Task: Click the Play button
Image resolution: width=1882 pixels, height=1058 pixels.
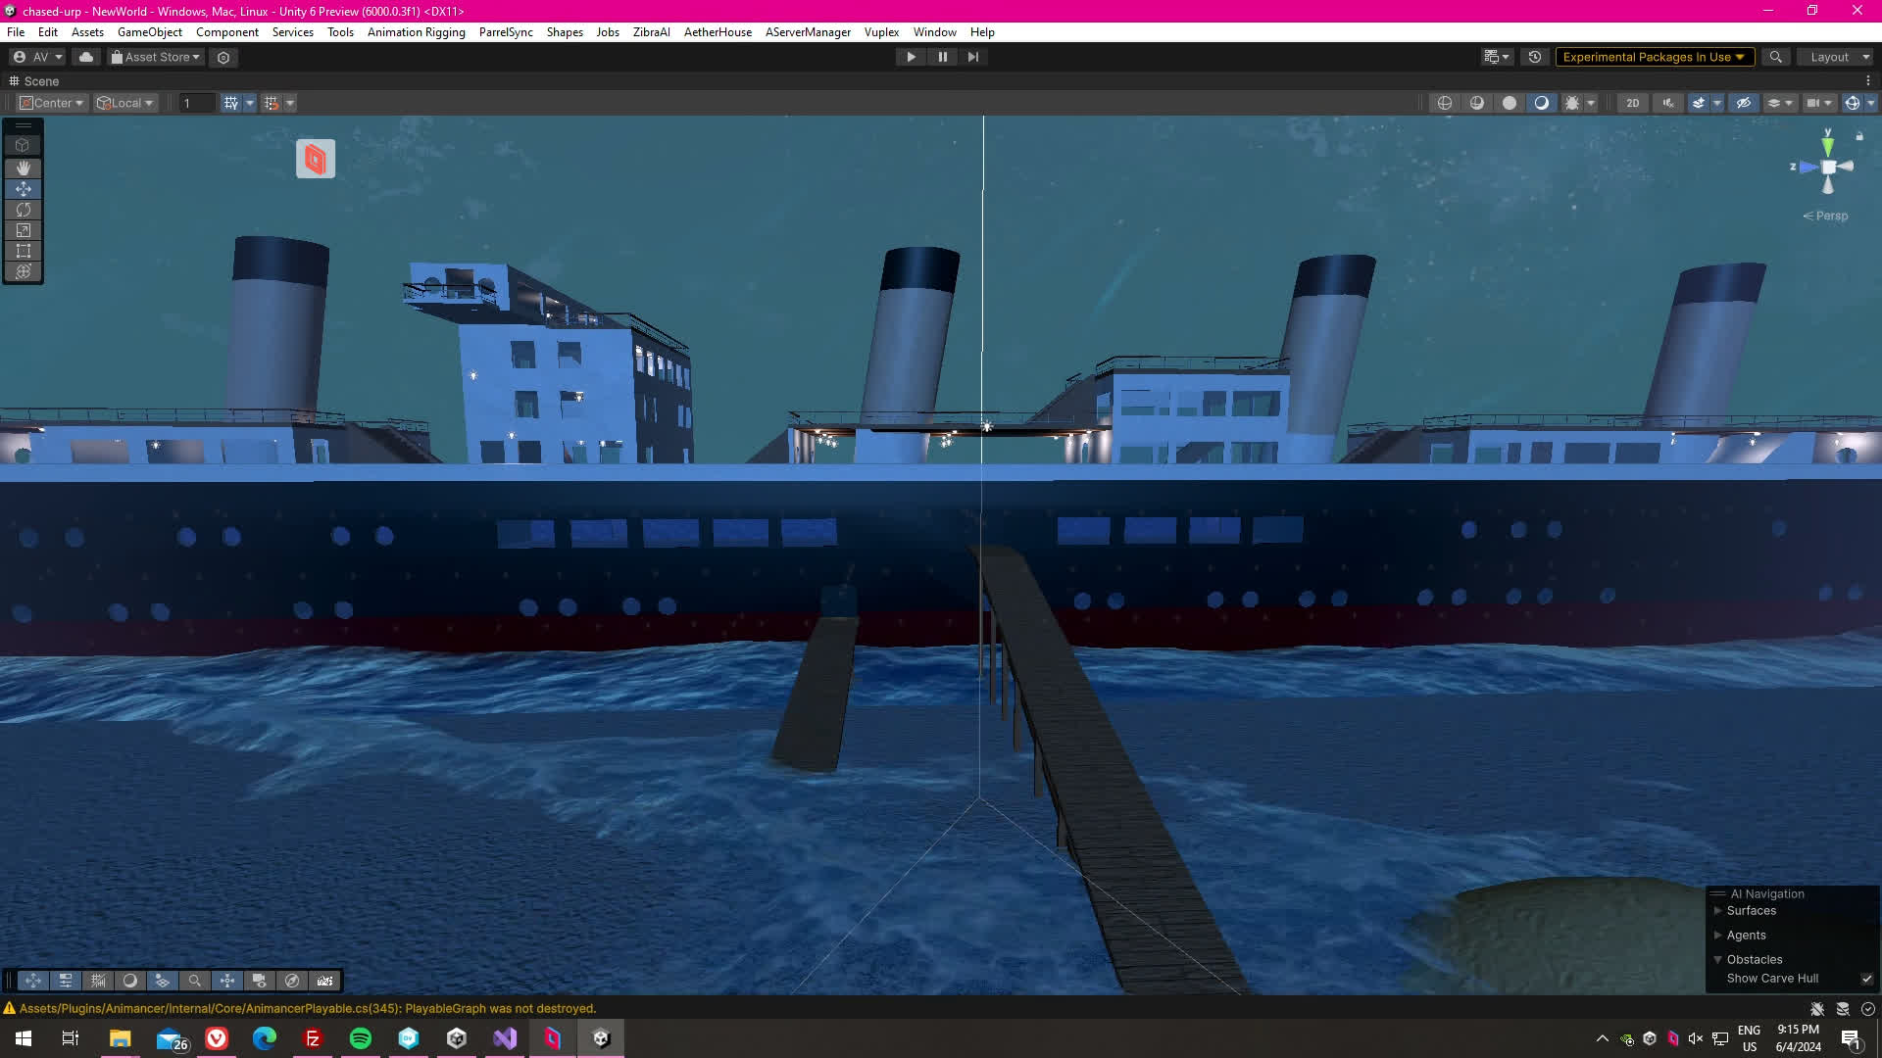Action: (x=911, y=57)
